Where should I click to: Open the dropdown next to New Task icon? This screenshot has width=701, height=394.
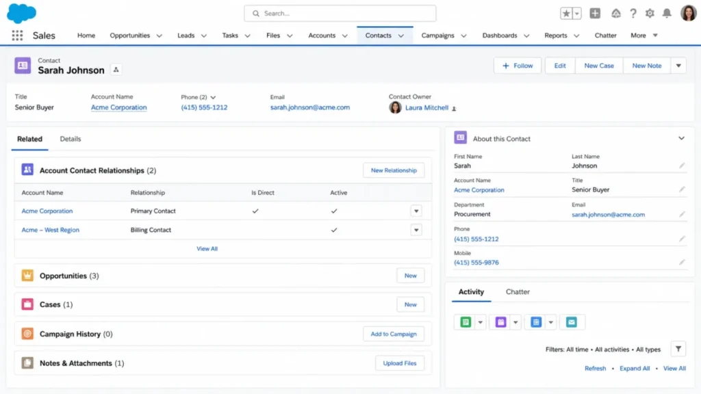pyautogui.click(x=480, y=322)
